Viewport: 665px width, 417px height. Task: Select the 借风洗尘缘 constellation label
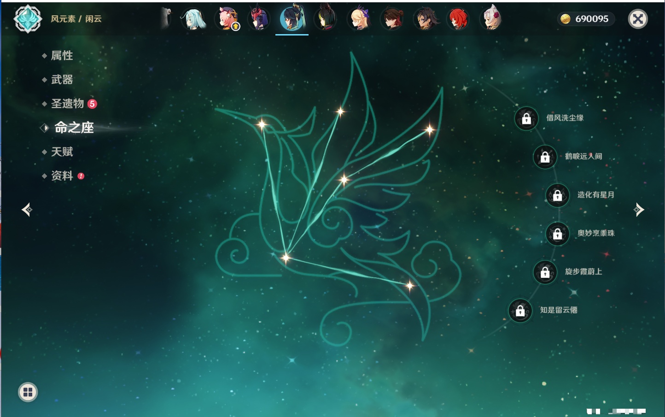click(565, 118)
